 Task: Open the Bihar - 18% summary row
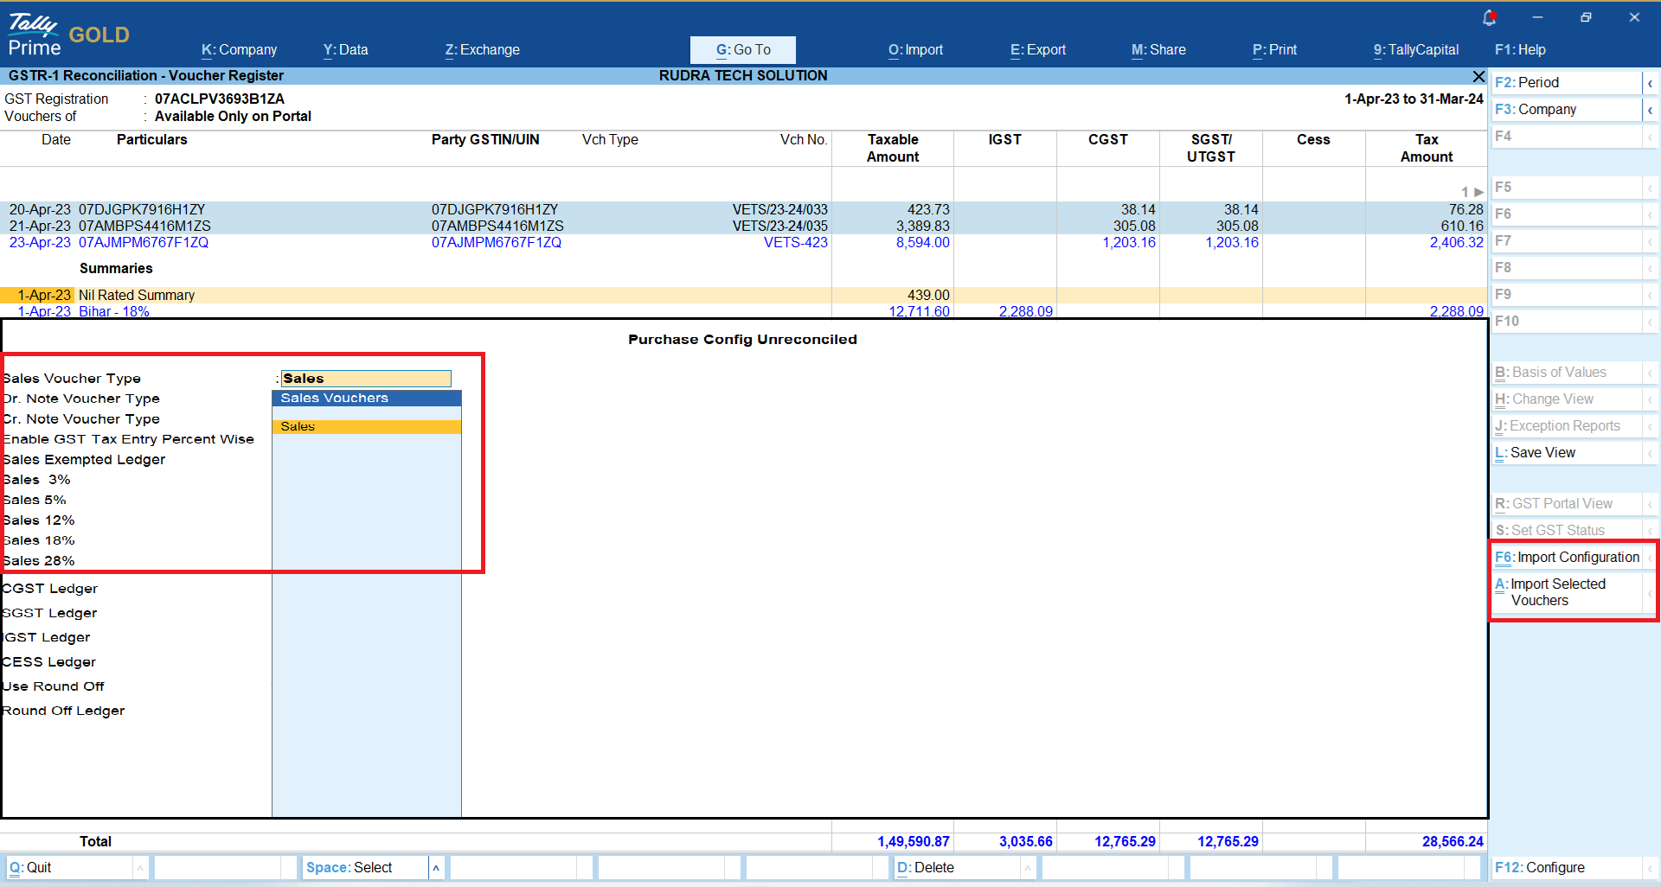tap(113, 311)
